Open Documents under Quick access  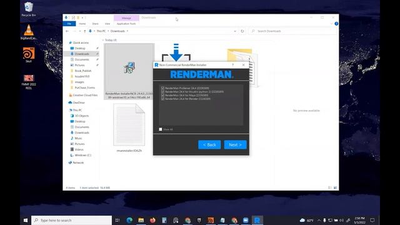tap(82, 59)
